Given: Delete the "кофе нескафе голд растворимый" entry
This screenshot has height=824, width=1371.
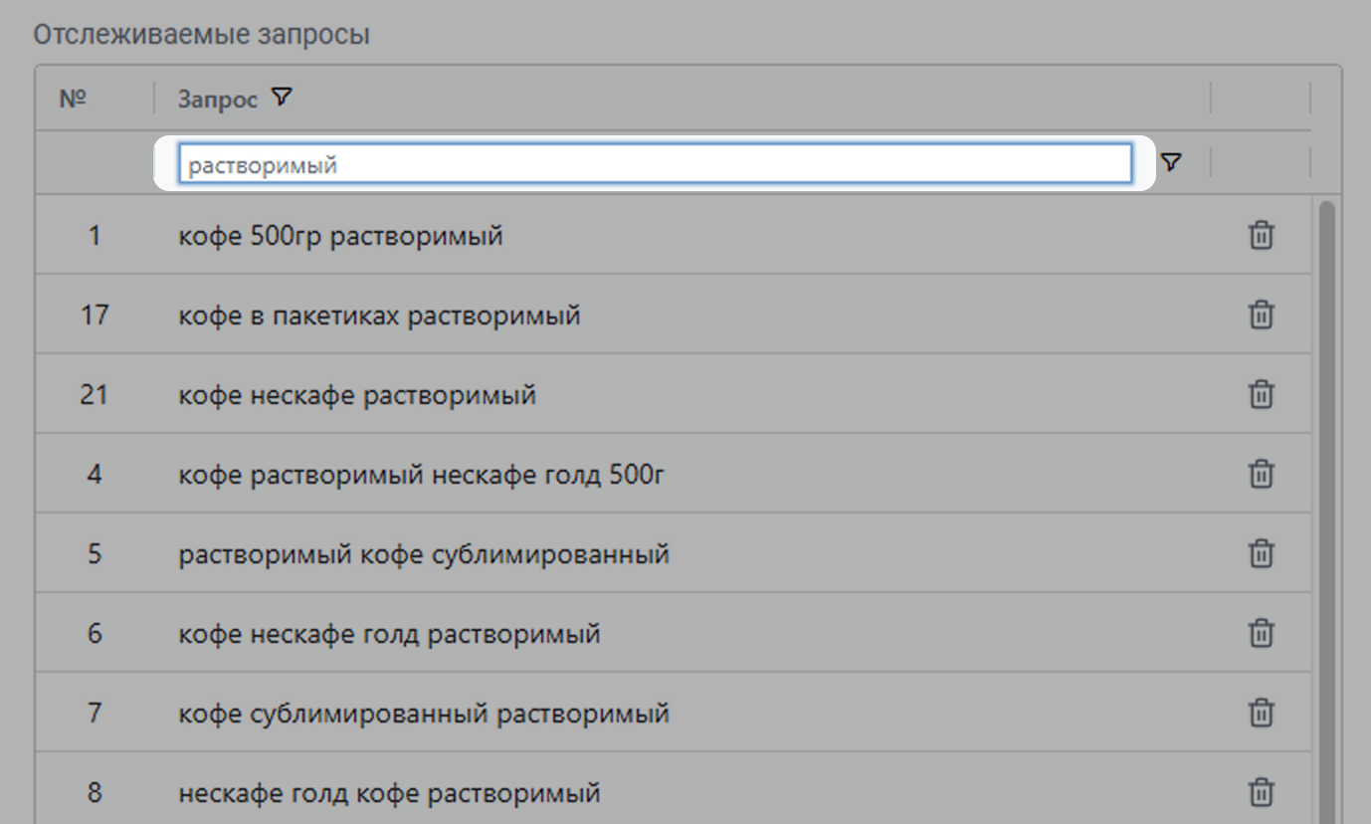Looking at the screenshot, I should point(1261,633).
